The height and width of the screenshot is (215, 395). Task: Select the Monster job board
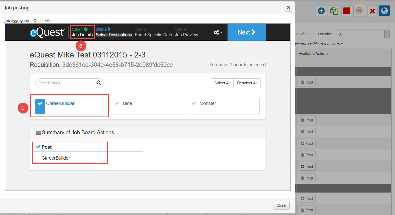coord(224,107)
